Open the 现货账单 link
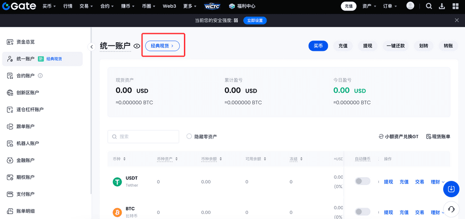Screen dimensions: 465x219 pyautogui.click(x=438, y=136)
